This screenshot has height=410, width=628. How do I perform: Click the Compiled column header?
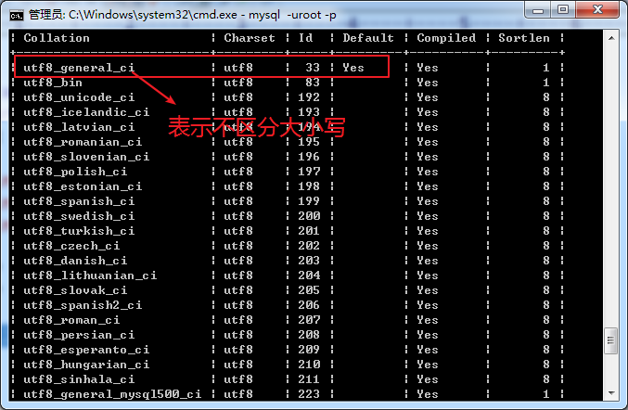[446, 38]
